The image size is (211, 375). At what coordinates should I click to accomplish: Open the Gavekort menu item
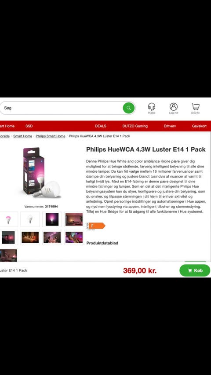(x=199, y=126)
